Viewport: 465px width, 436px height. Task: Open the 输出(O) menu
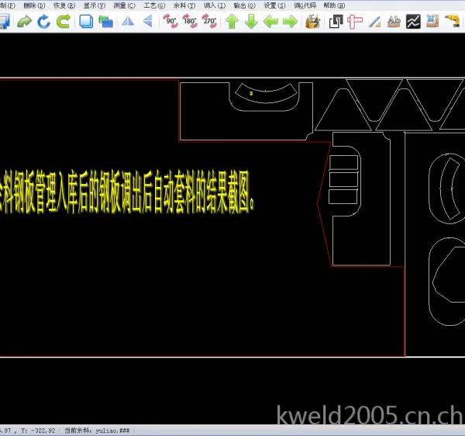tap(245, 5)
